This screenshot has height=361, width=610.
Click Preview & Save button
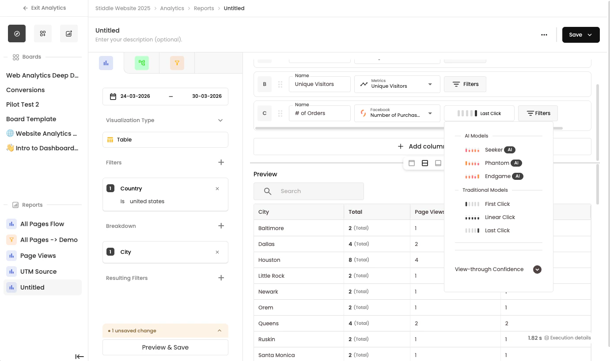point(165,347)
